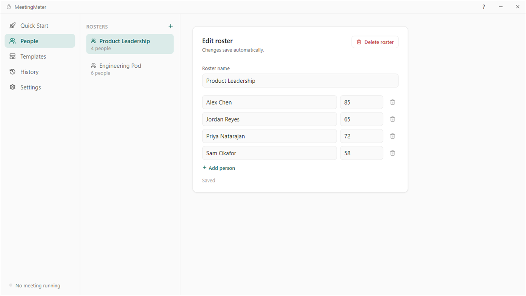The height and width of the screenshot is (296, 526).
Task: Click Delete roster button
Action: (x=375, y=42)
